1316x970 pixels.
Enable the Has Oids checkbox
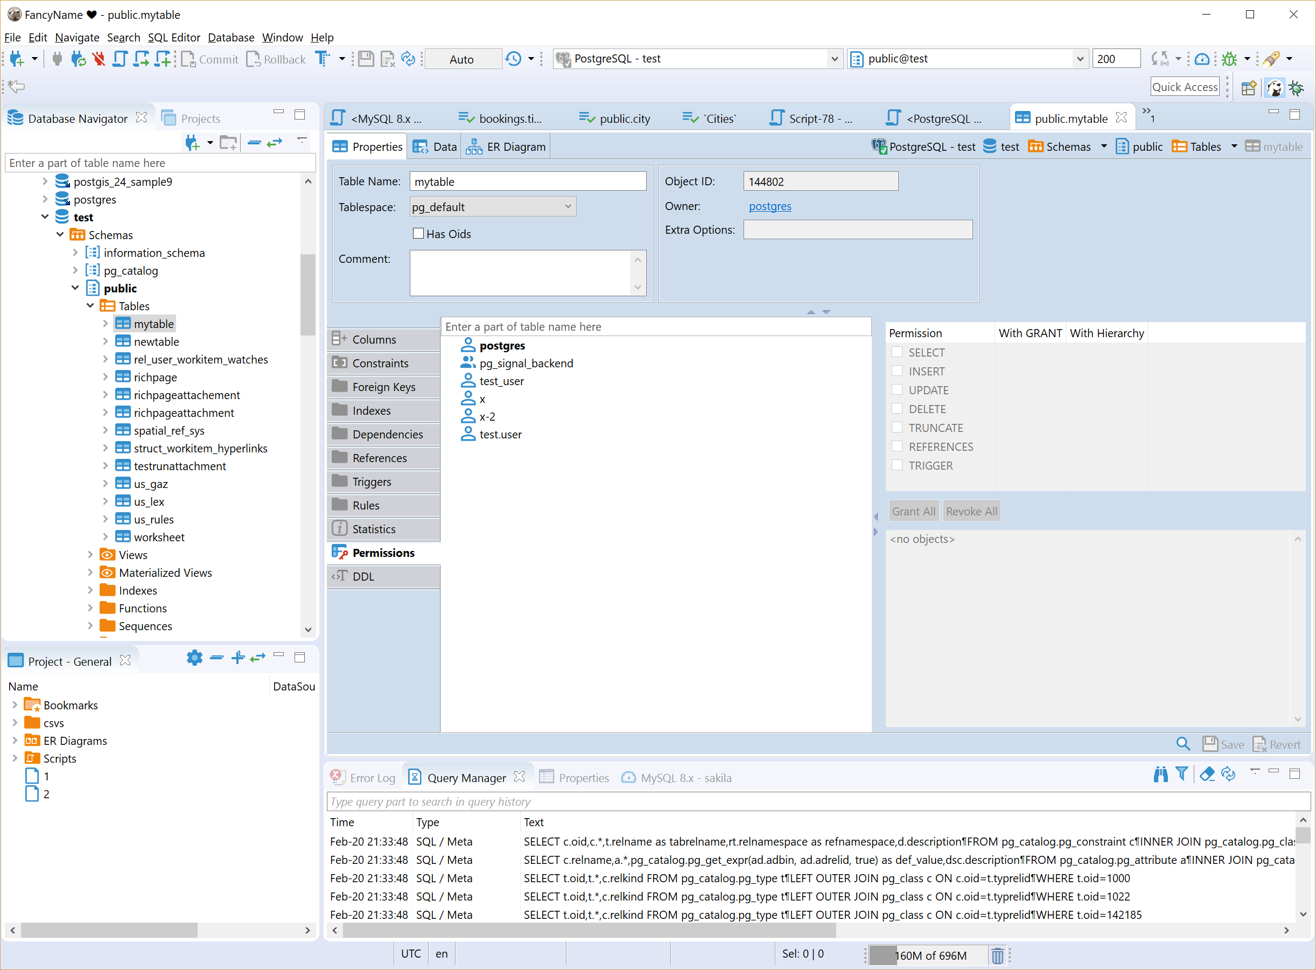coord(418,233)
